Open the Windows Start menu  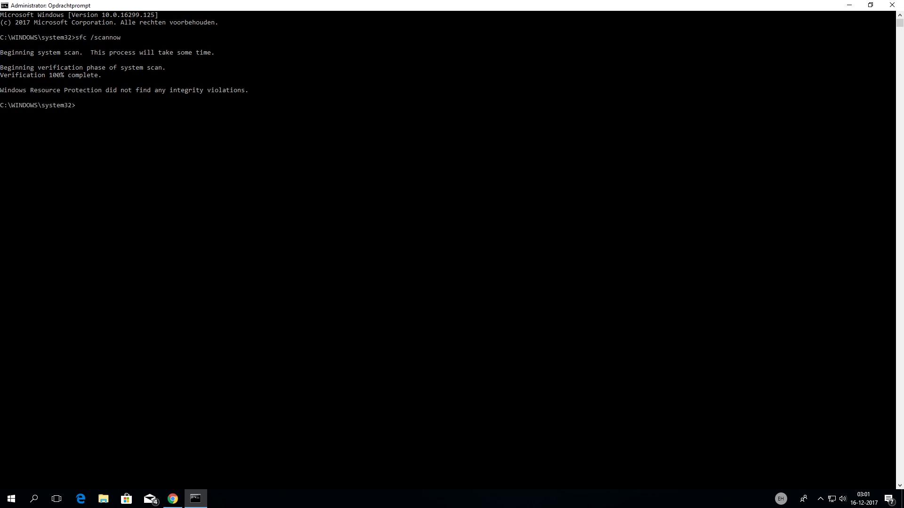pyautogui.click(x=11, y=499)
